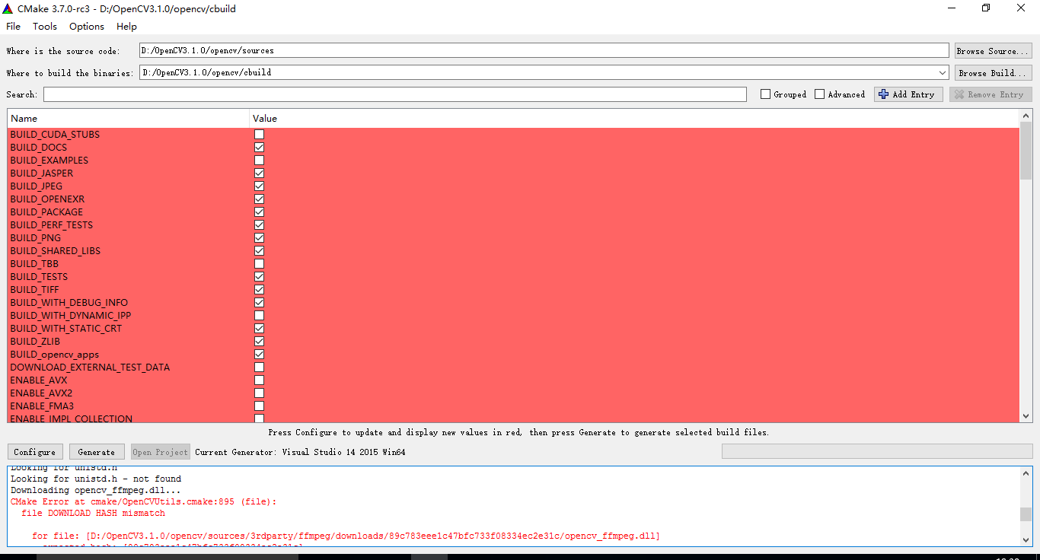1040x560 pixels.
Task: Click the source code path field
Action: pos(544,50)
